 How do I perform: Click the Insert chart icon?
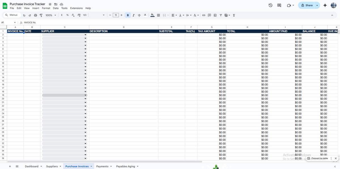[x=215, y=15]
